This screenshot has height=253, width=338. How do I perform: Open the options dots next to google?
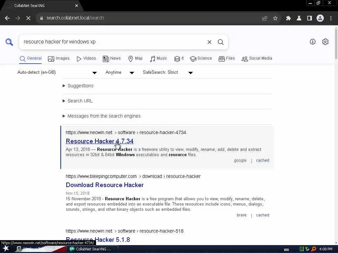[x=251, y=161]
